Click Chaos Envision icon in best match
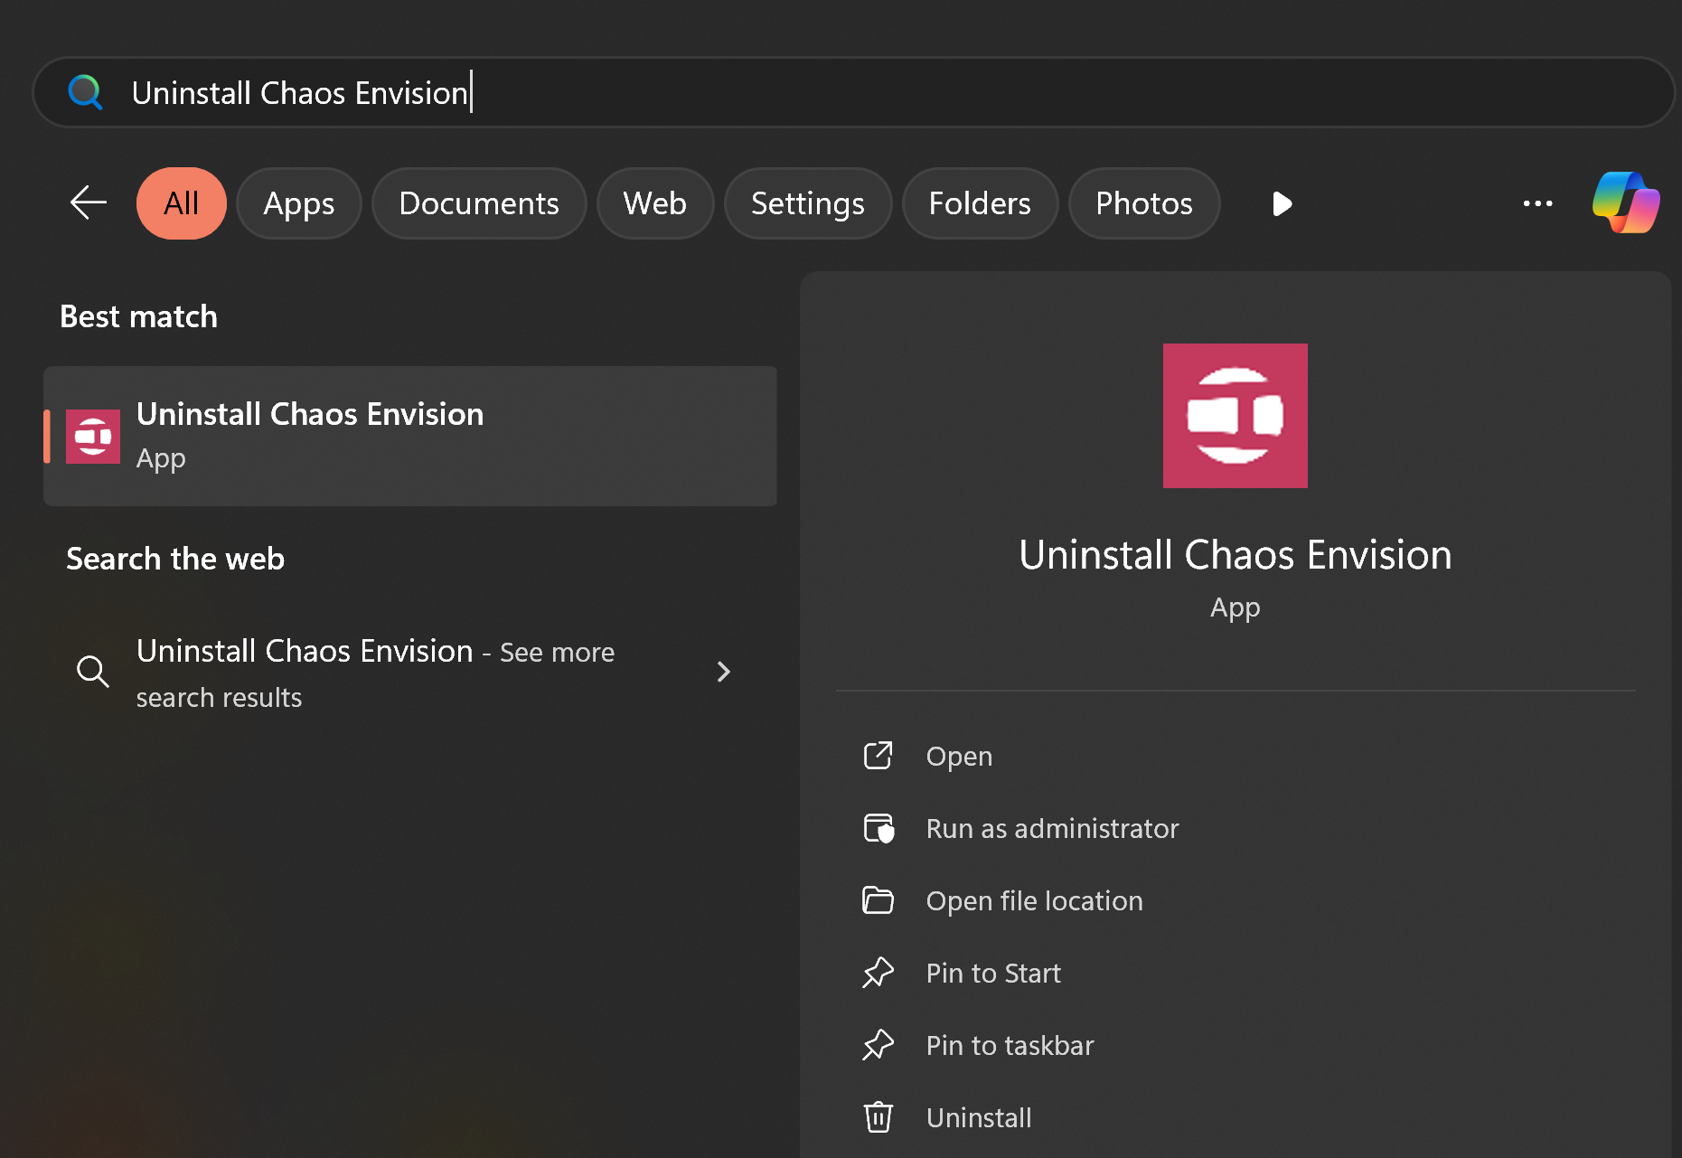Image resolution: width=1682 pixels, height=1158 pixels. coord(93,437)
